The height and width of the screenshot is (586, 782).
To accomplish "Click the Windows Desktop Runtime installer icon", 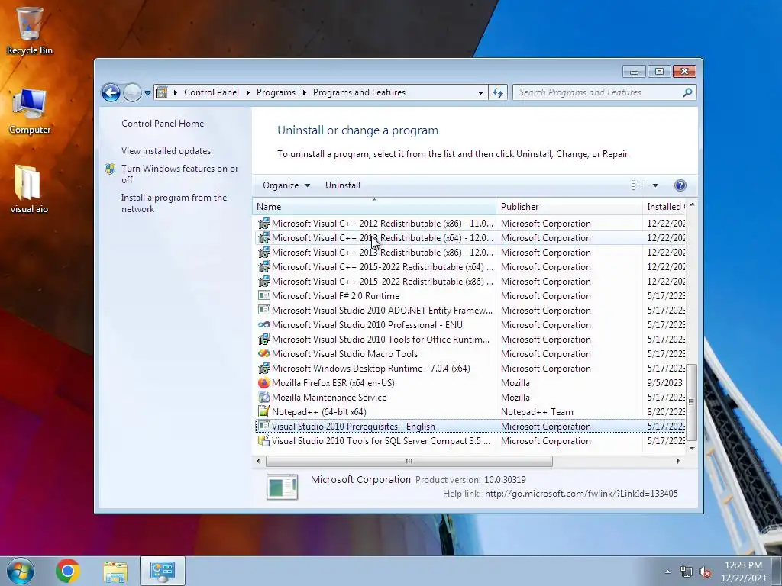I will tap(263, 369).
